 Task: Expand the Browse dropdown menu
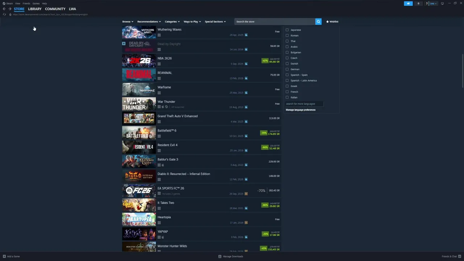128,21
